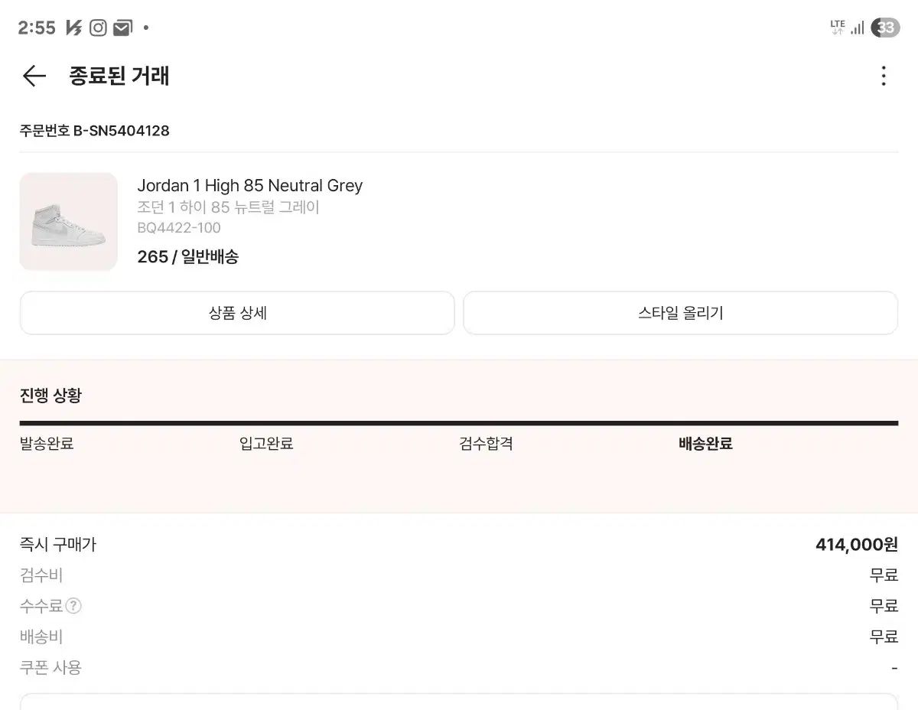This screenshot has height=710, width=918.
Task: Tap the black delivery progress bar
Action: tap(459, 422)
